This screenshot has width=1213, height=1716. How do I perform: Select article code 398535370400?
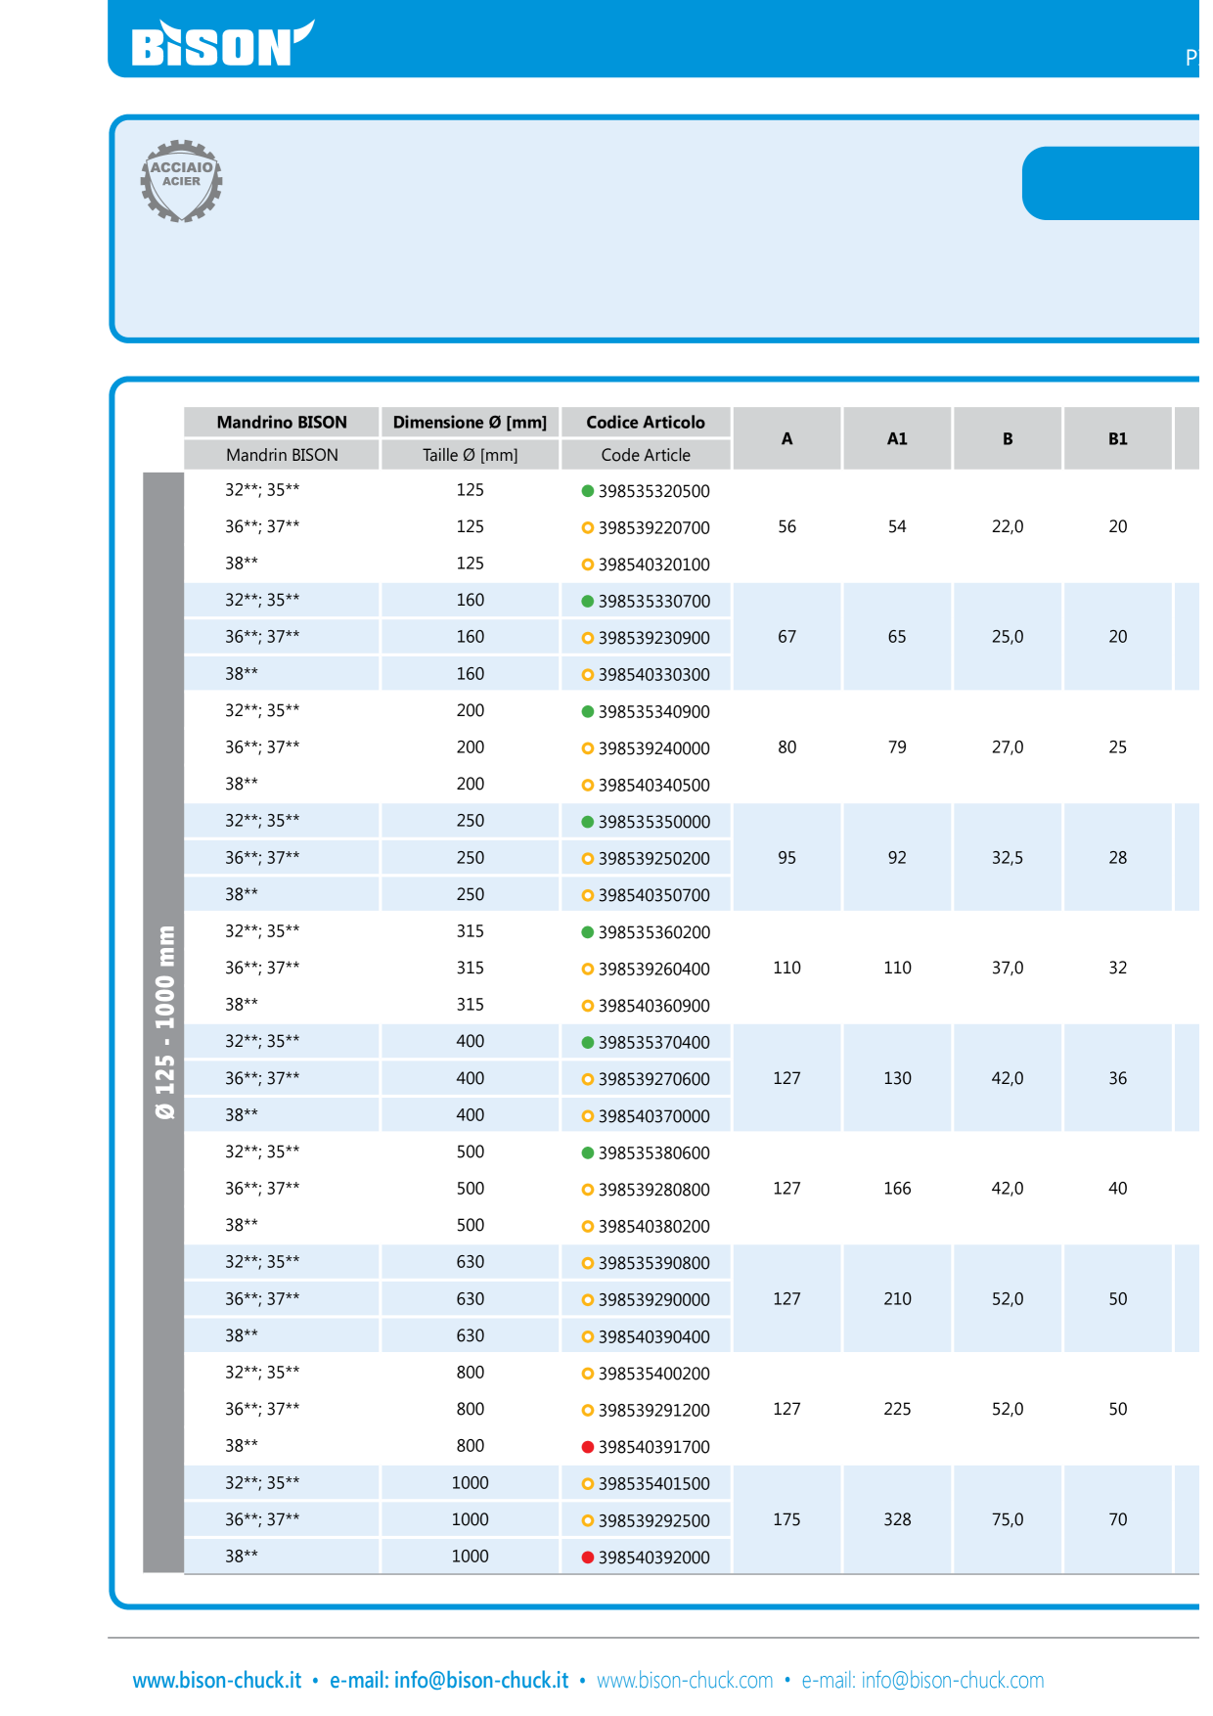pos(654,1043)
